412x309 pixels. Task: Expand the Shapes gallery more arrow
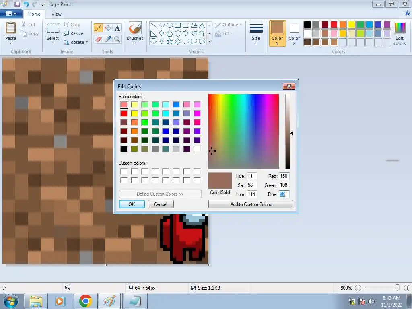point(209,41)
